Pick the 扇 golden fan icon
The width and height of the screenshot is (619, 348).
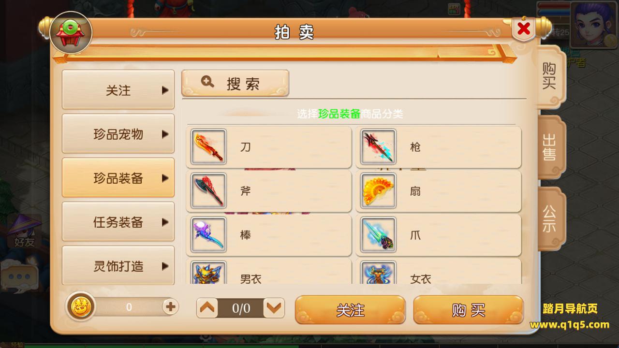pyautogui.click(x=378, y=191)
